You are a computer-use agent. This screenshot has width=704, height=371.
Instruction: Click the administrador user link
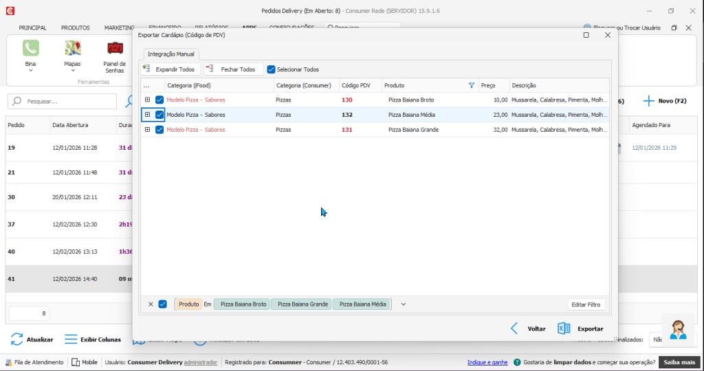201,362
